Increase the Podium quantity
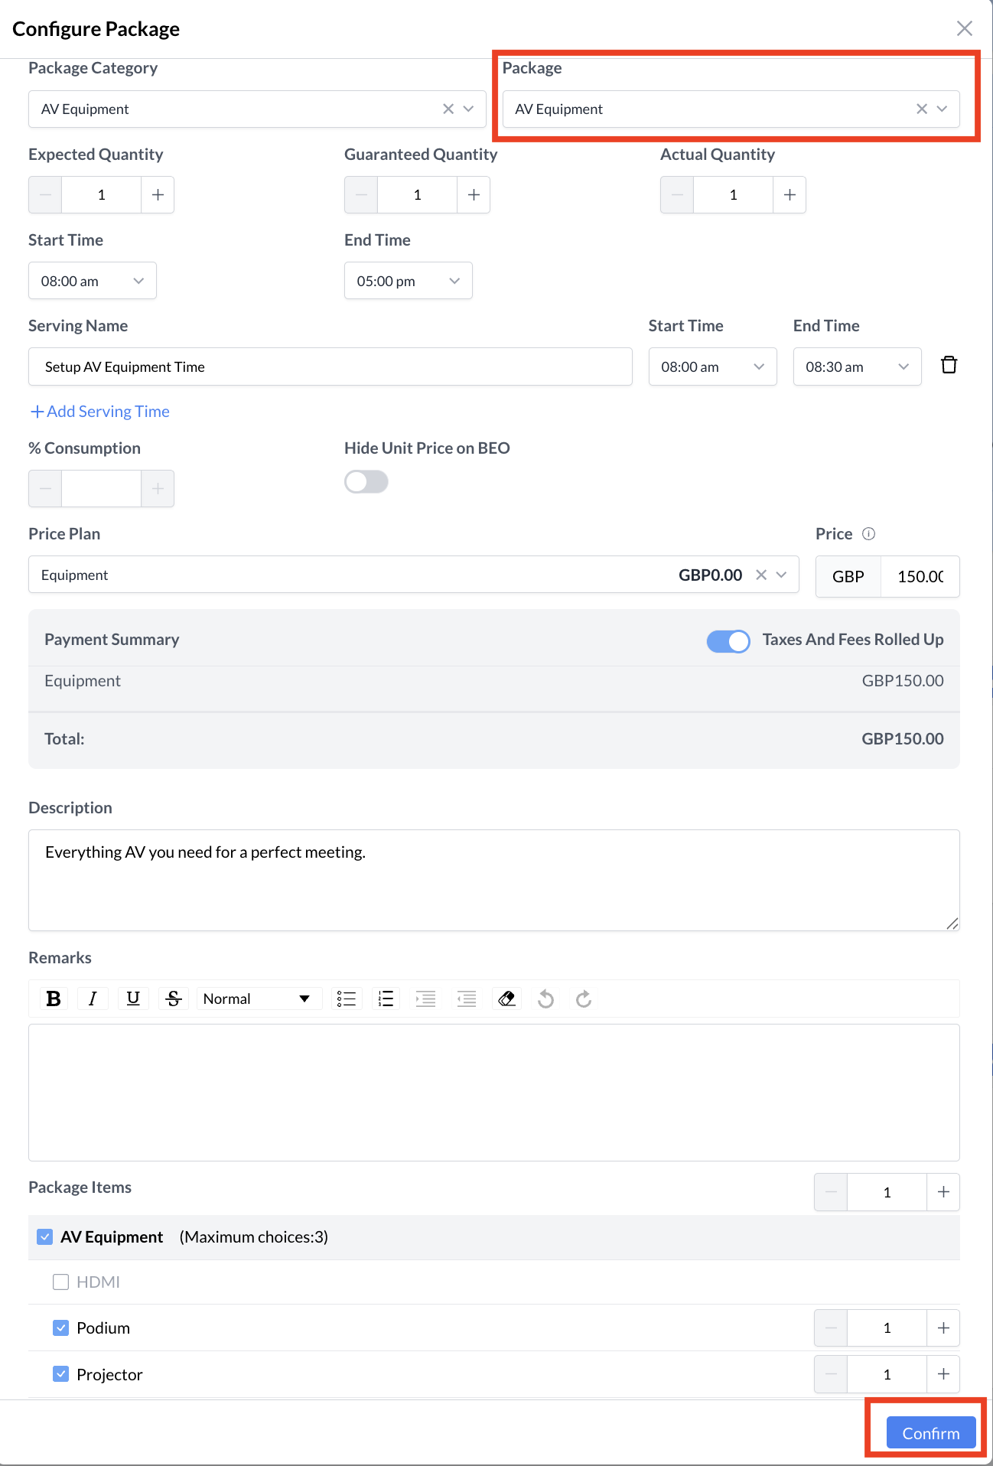Viewport: 993px width, 1466px height. [x=943, y=1328]
